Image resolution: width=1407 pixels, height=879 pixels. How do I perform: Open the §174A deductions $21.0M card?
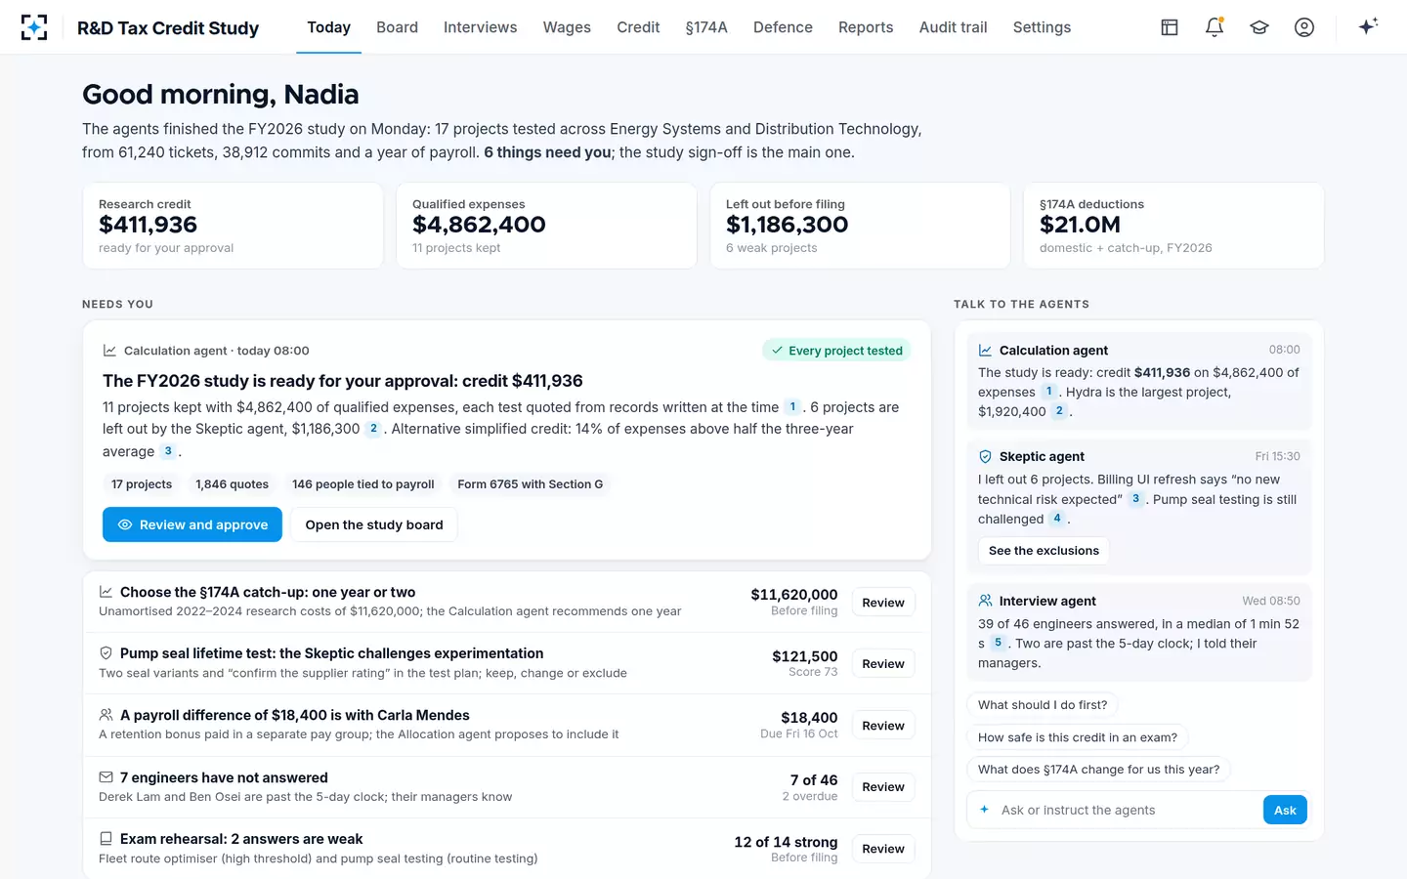(x=1173, y=226)
